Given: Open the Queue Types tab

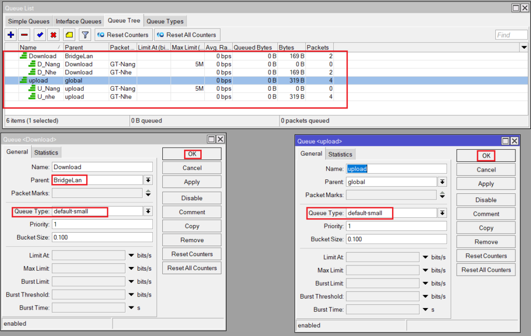Looking at the screenshot, I should click(x=165, y=21).
